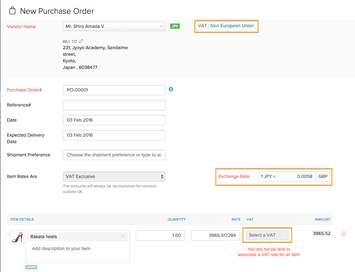Viewport: 355px width, 272px height.
Task: Expand the Item Rates Are VAT Exclusive dropdown
Action: 114,176
